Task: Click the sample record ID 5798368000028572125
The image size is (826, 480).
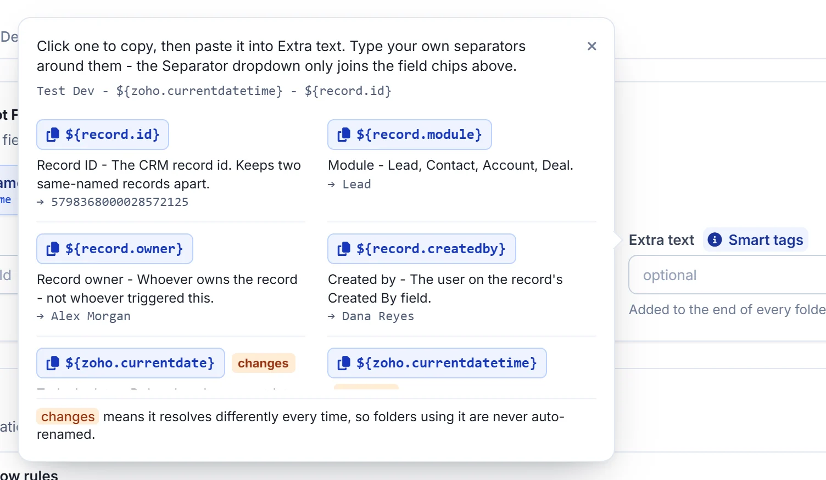Action: 120,202
